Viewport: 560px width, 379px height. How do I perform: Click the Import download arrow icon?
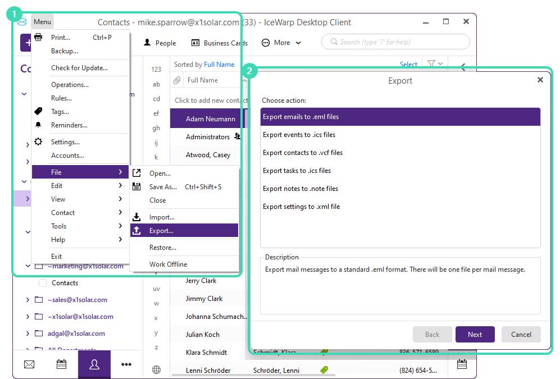[x=136, y=217]
